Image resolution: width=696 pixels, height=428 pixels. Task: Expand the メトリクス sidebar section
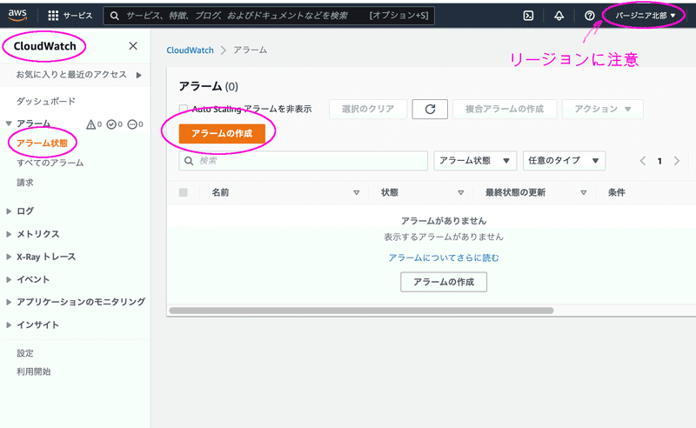pyautogui.click(x=9, y=234)
